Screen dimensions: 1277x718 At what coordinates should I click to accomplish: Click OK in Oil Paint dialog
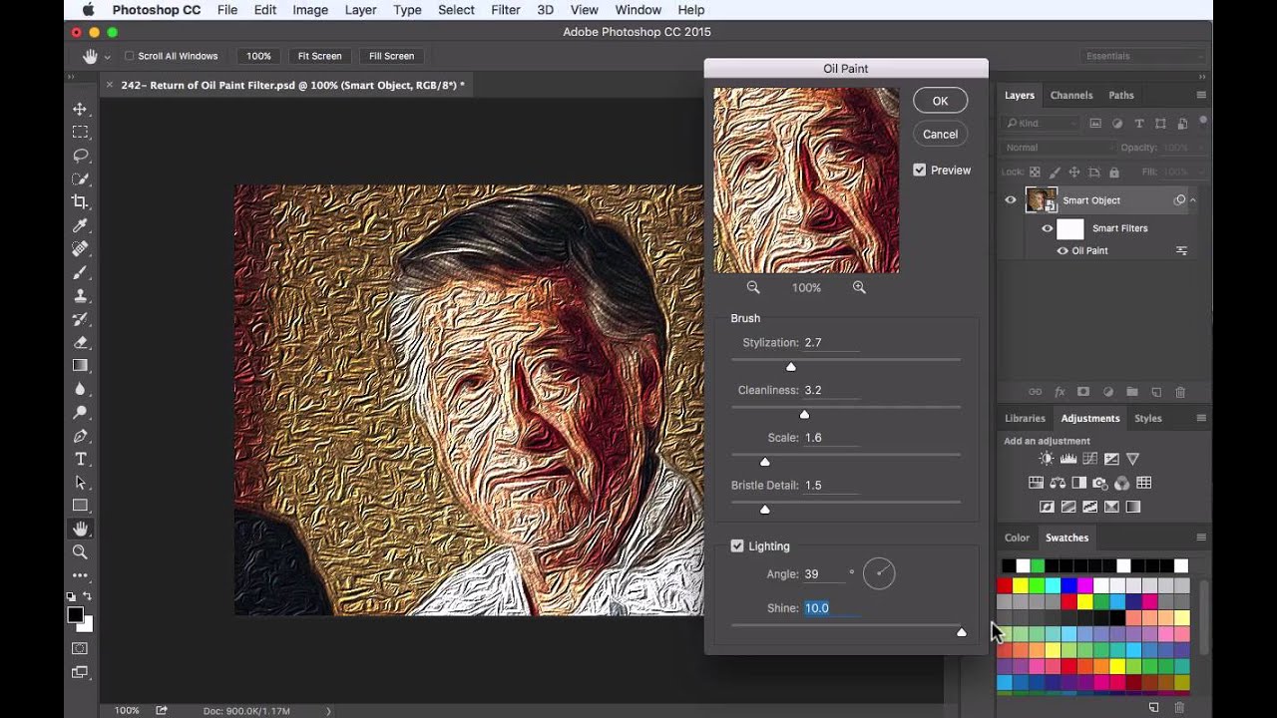pos(940,101)
